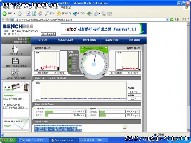Open the 테스트 히스토리 navigation tab
Screen dimensions: 191x143
66,40
